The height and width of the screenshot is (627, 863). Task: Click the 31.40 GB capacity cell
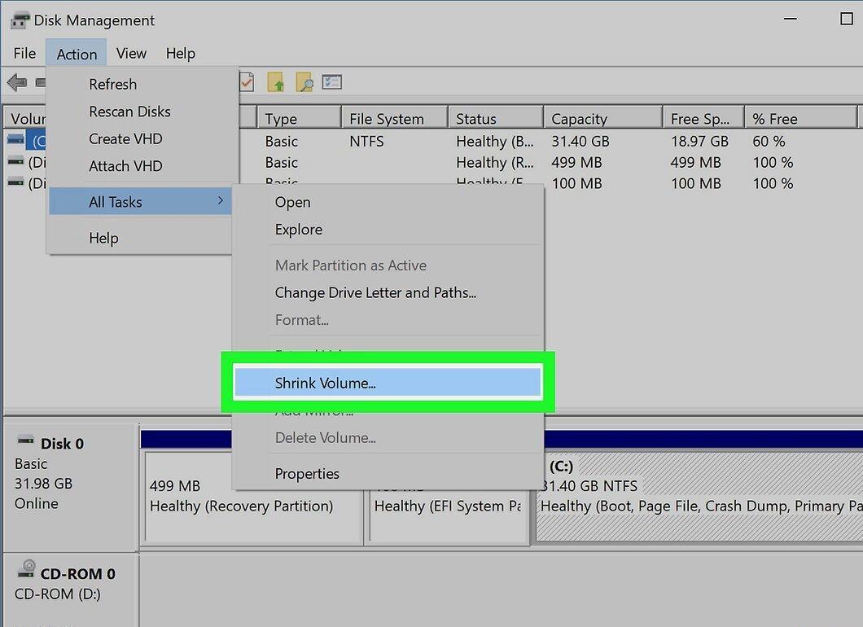[580, 142]
